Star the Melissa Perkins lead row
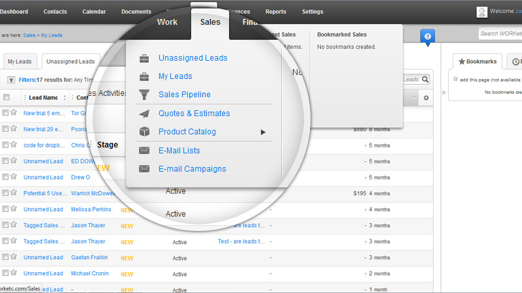 (x=13, y=208)
